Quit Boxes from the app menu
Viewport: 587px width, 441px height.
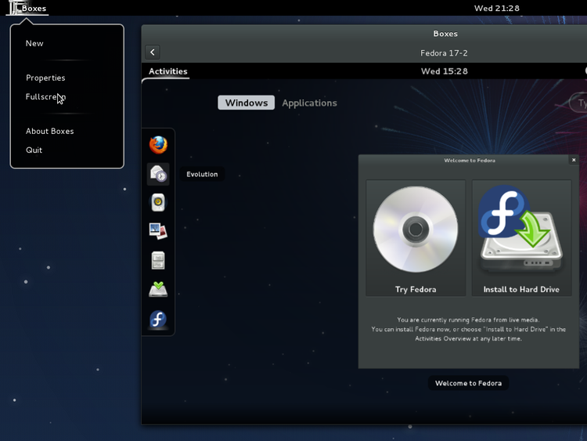coord(34,150)
